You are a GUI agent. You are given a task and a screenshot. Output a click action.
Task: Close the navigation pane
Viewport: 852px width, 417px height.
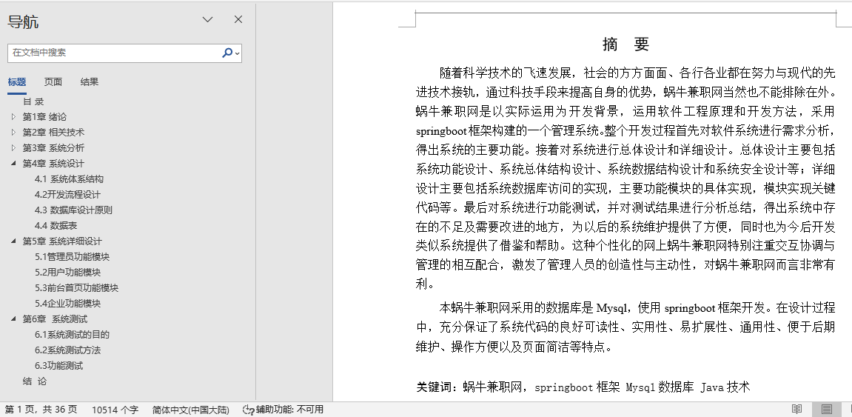pyautogui.click(x=238, y=19)
